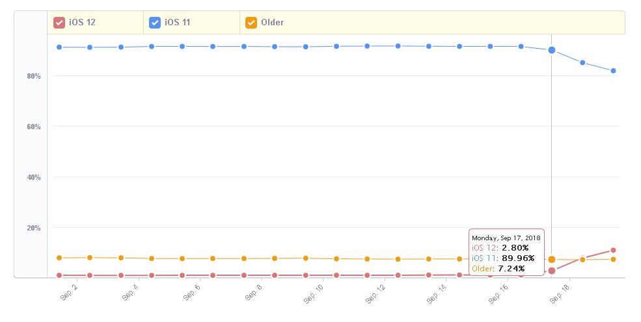Click the "iOS 12" legend label text
Screen dimensions: 641x322
(82, 23)
